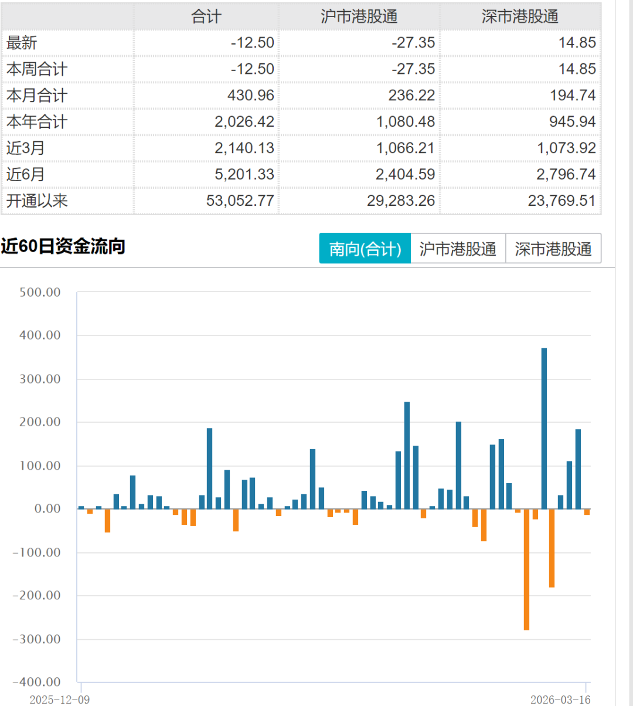Screen dimensions: 633x706
Task: Click the 53,052.77 total since launch
Action: pos(240,201)
